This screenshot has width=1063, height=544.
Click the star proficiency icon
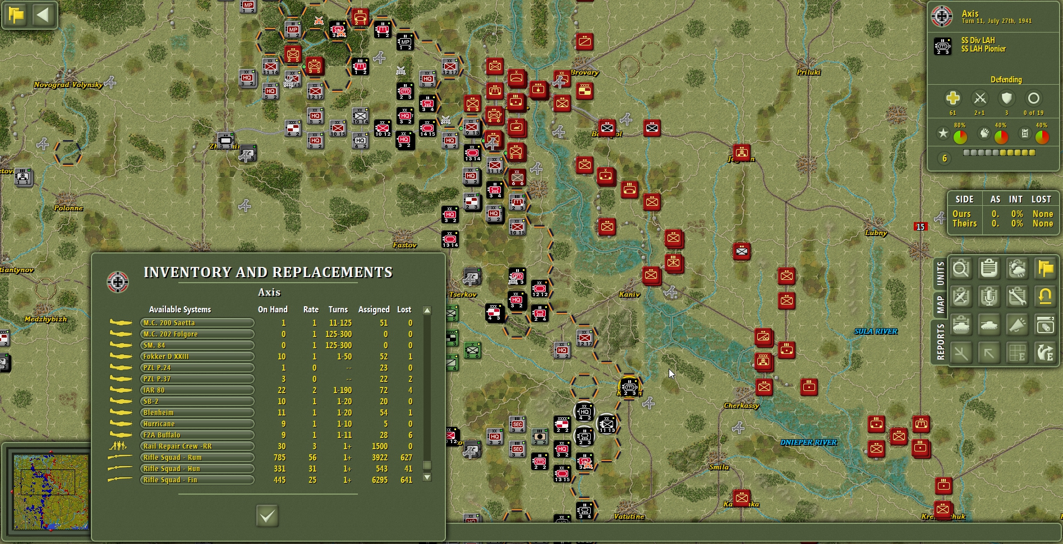point(943,134)
